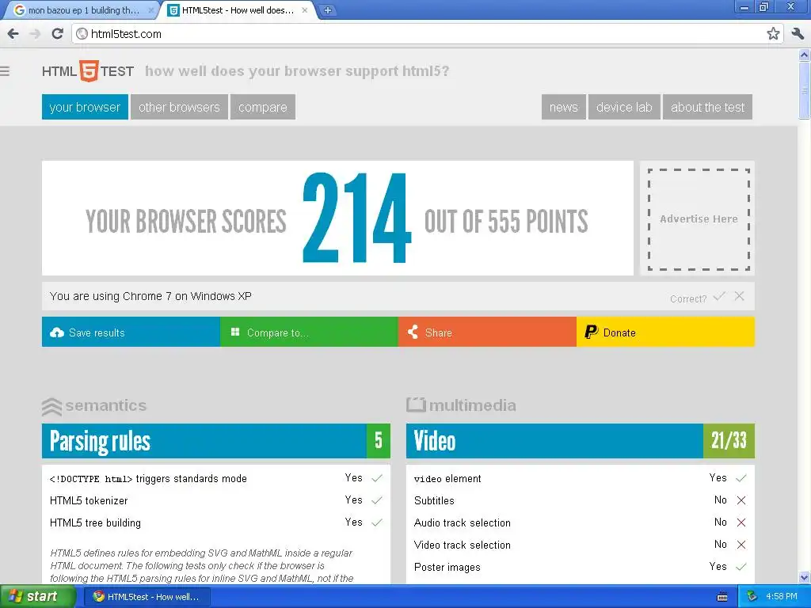Close the mon bazou tab
This screenshot has width=811, height=608.
(x=151, y=9)
